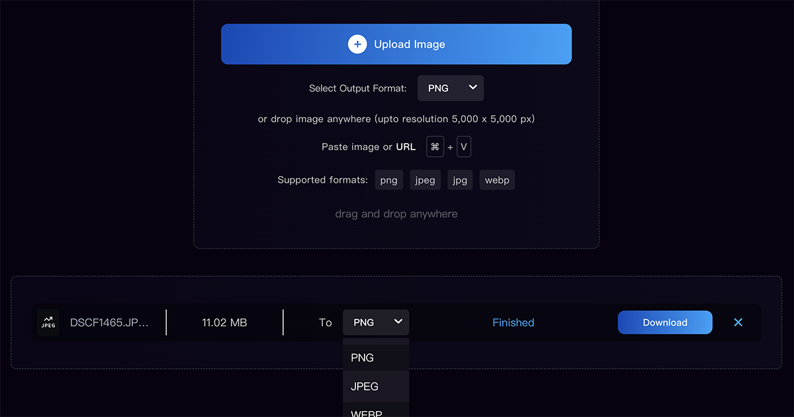Click the chevron in the top PNG dropdown
The width and height of the screenshot is (794, 417).
tap(472, 87)
